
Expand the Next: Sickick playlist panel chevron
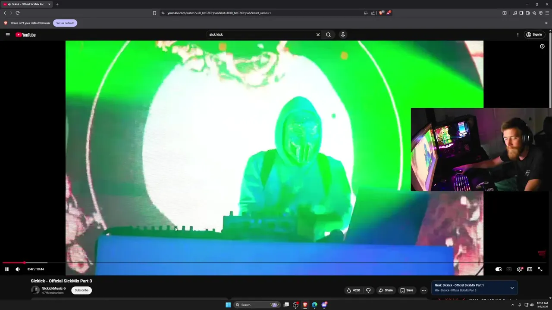click(x=512, y=288)
